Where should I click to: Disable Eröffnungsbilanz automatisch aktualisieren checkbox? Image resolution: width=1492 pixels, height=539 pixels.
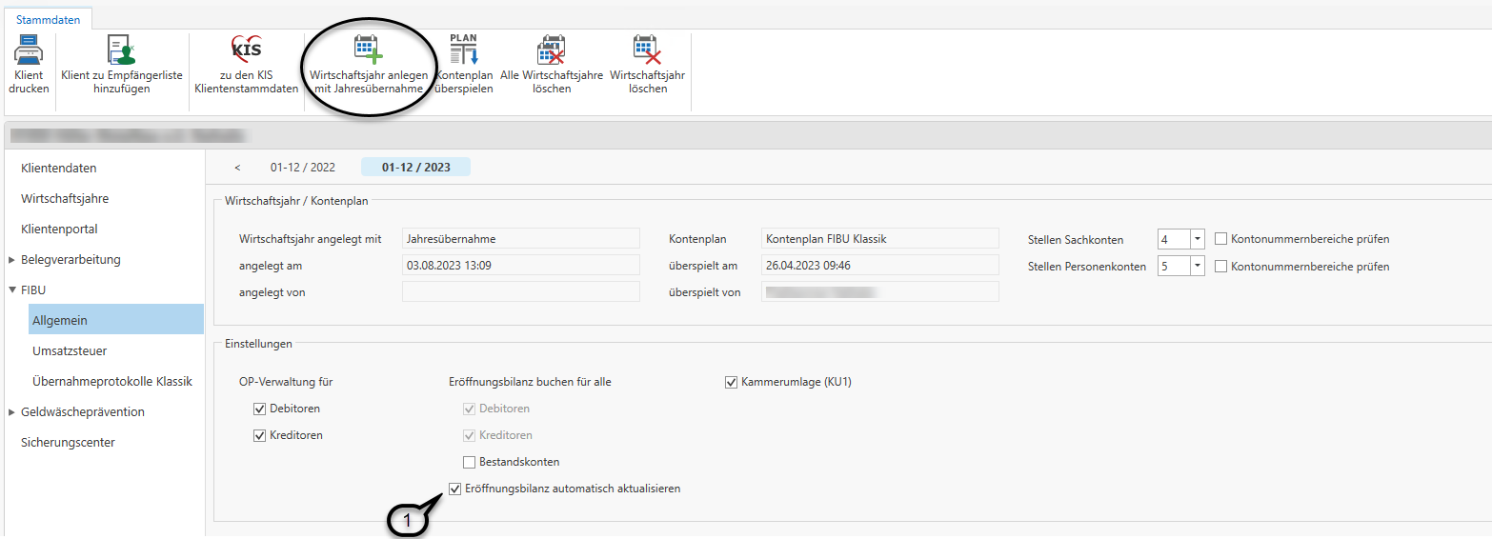[x=455, y=489]
